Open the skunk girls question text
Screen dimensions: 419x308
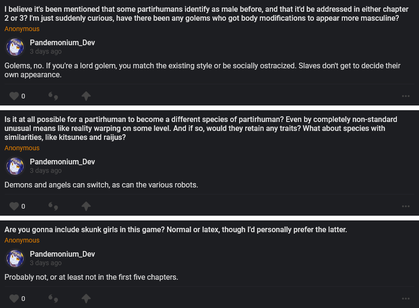176,229
